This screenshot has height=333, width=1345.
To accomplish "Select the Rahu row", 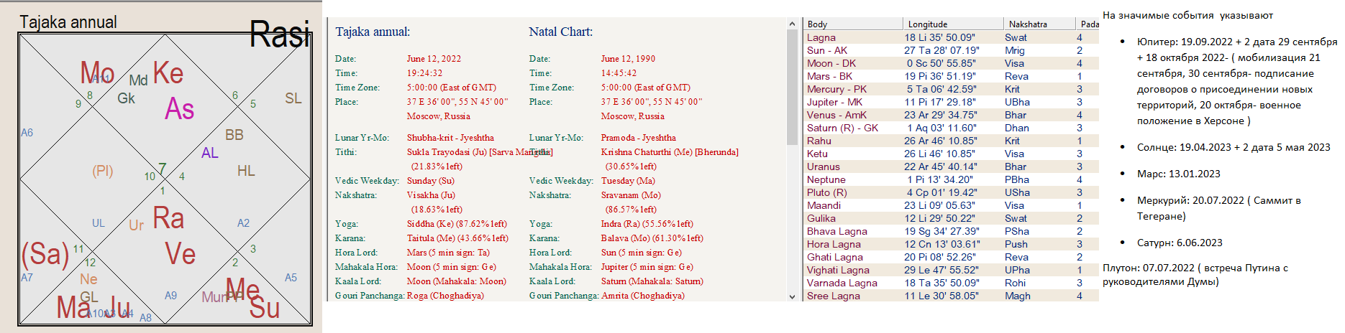I will pyautogui.click(x=951, y=141).
